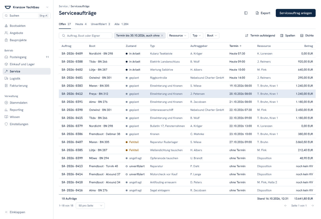Open Wissen book icon

pos(6,117)
